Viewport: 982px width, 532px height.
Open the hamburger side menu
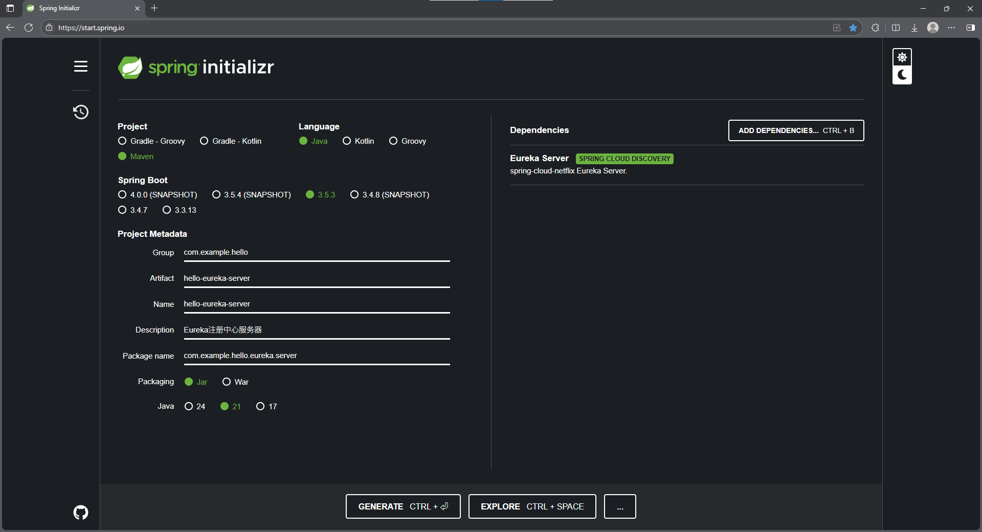coord(81,66)
